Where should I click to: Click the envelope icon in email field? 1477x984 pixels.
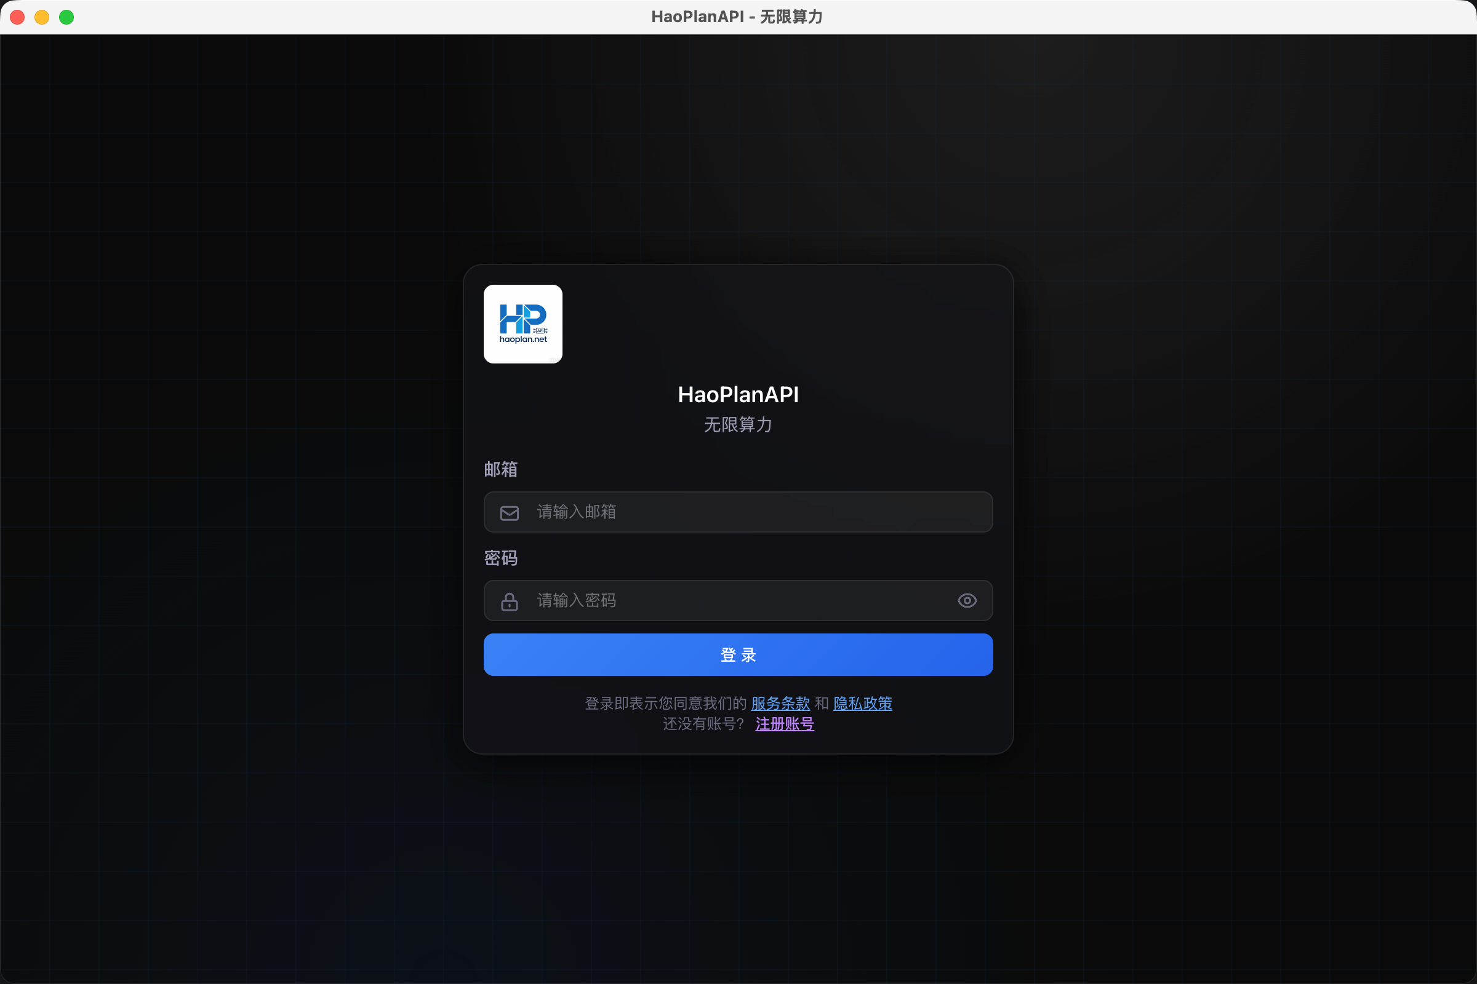click(510, 513)
